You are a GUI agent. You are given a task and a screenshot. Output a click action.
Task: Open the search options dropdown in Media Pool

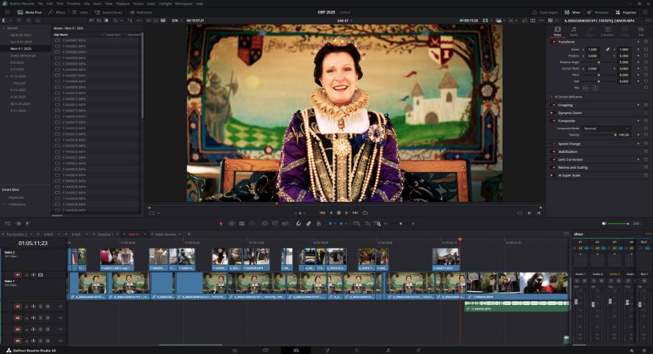121,20
